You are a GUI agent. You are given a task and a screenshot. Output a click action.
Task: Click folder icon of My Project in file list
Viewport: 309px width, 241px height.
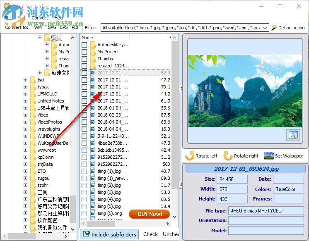point(93,52)
